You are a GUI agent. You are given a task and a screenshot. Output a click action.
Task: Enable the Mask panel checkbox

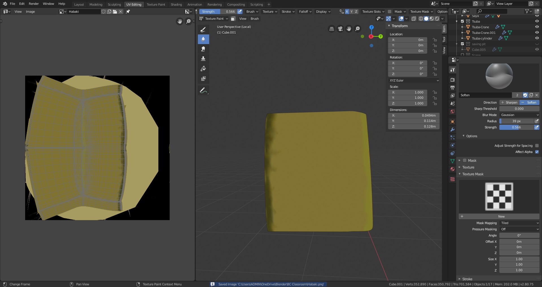pyautogui.click(x=465, y=161)
